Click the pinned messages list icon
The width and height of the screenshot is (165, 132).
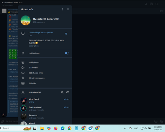(161, 11)
